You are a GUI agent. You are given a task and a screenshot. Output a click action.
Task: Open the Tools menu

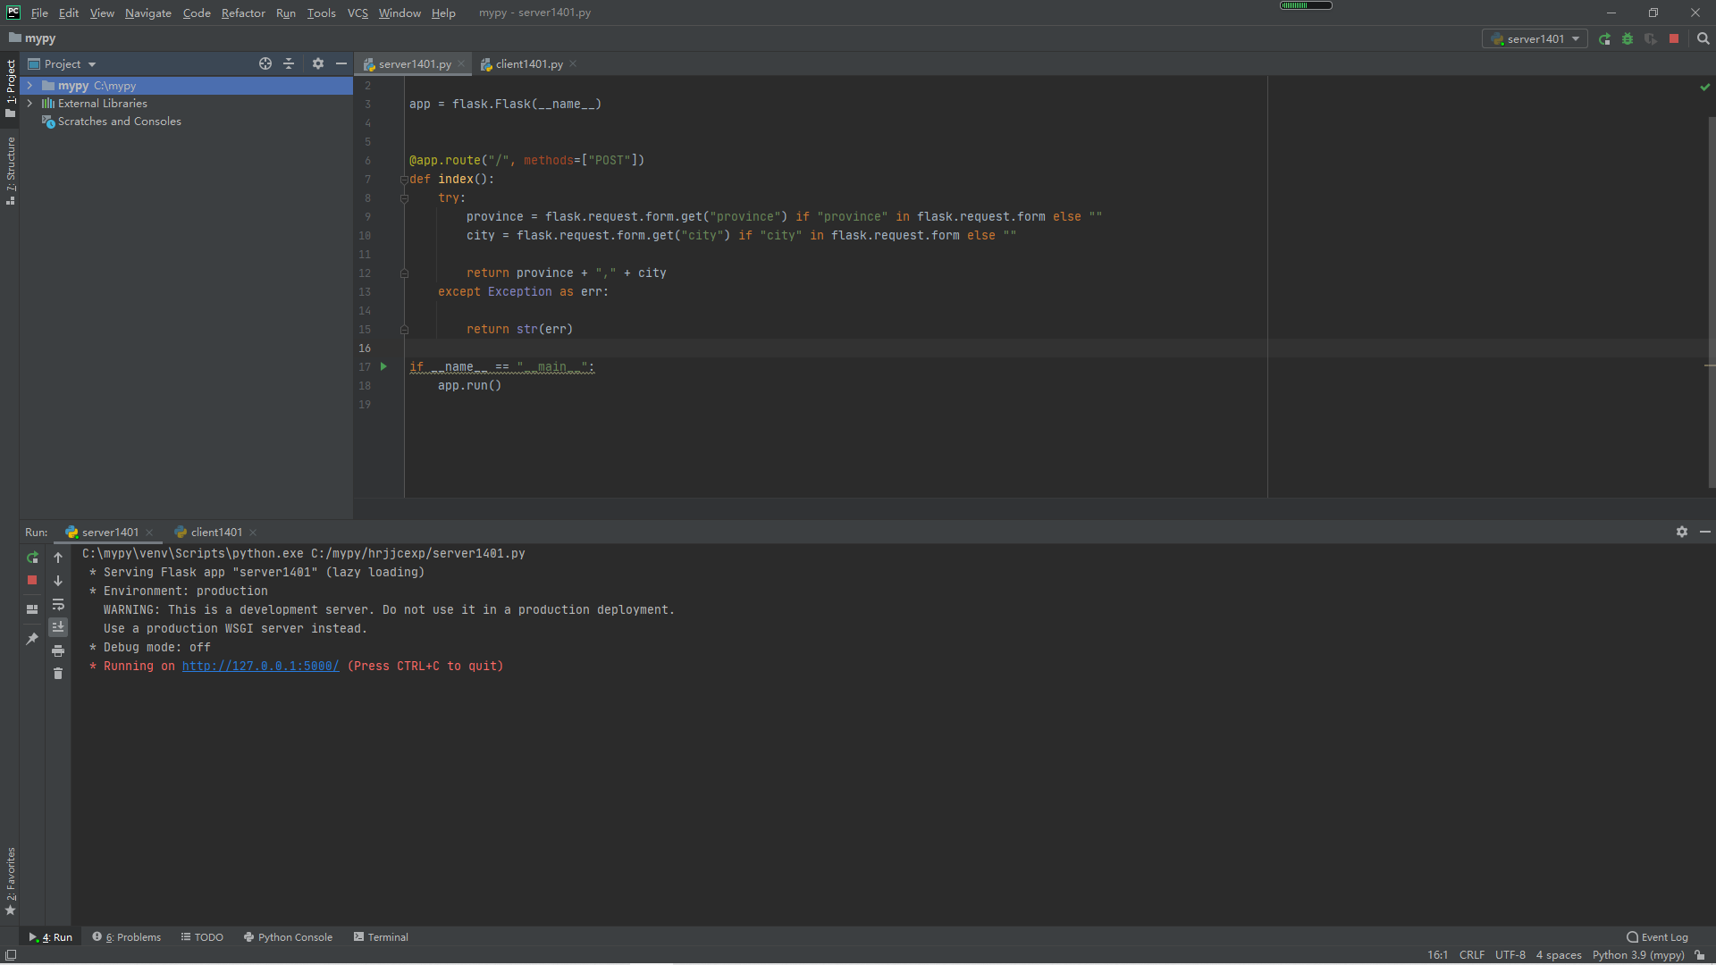[x=322, y=13]
